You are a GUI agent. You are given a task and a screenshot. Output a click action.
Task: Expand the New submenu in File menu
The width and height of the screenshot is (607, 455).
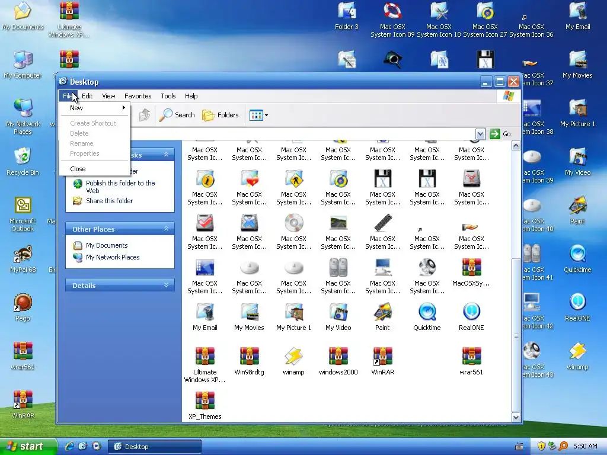[95, 108]
